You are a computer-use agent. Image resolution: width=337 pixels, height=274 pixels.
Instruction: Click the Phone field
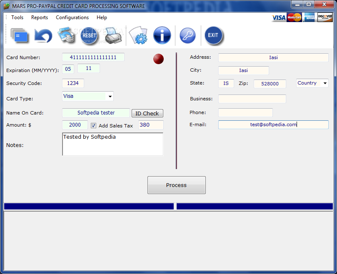245,112
